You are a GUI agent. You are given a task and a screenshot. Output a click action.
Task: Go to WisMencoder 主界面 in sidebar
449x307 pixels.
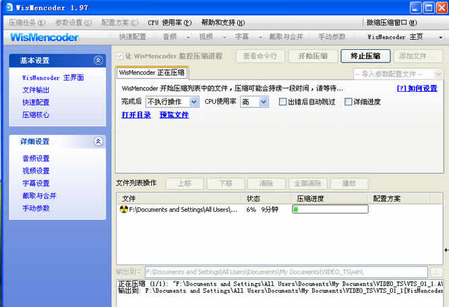(53, 78)
